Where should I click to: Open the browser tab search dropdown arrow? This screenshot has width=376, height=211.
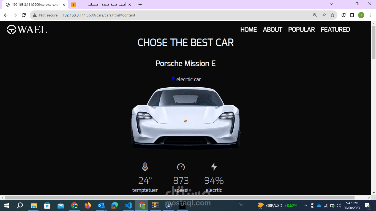pos(331,4)
